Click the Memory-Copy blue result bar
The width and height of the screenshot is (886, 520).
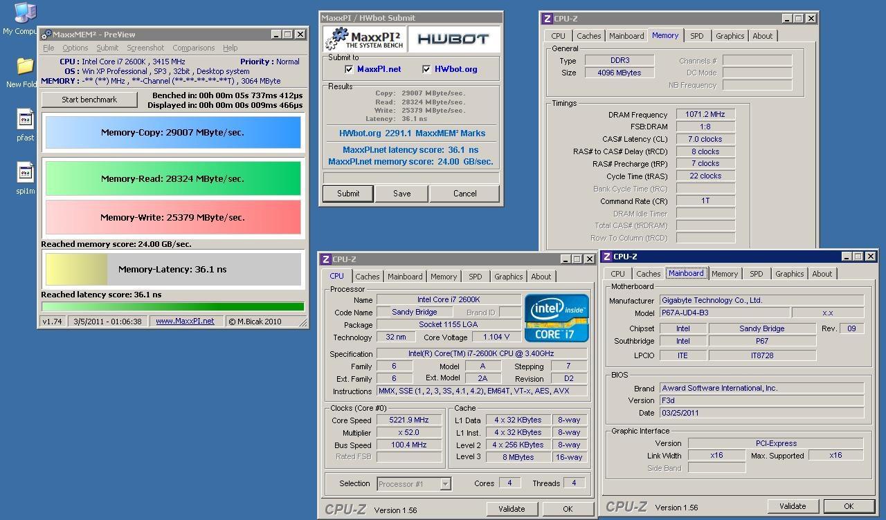[173, 132]
